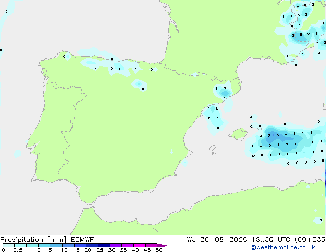This screenshot has height=252, width=326.
Task: Click the 45–50 mm legend swatch
Action: click(x=151, y=245)
